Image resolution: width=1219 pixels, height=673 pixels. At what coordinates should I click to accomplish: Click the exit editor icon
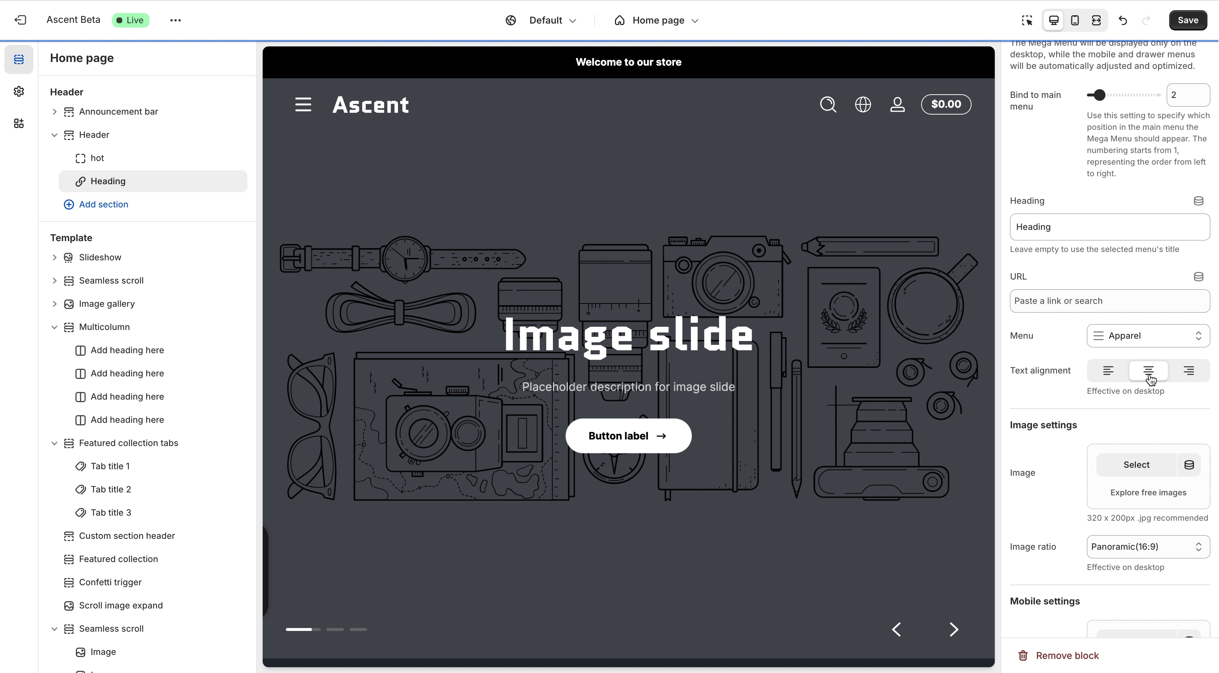[20, 20]
